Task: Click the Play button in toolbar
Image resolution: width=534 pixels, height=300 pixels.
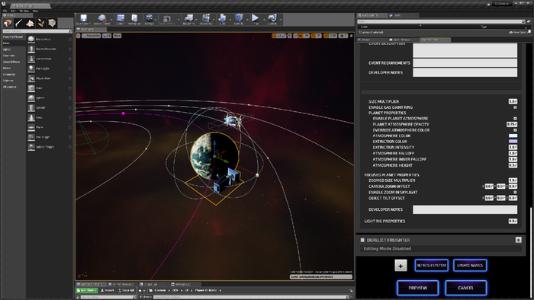Action: 255,18
